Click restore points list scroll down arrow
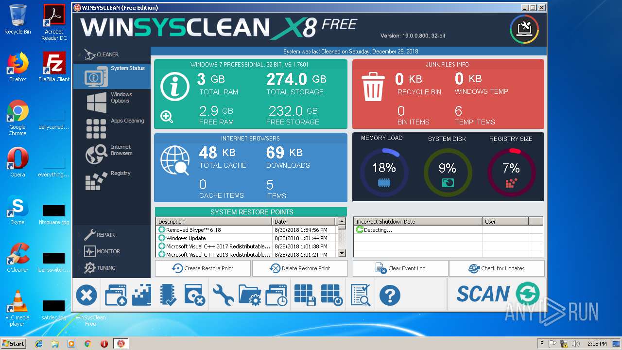 (x=342, y=253)
